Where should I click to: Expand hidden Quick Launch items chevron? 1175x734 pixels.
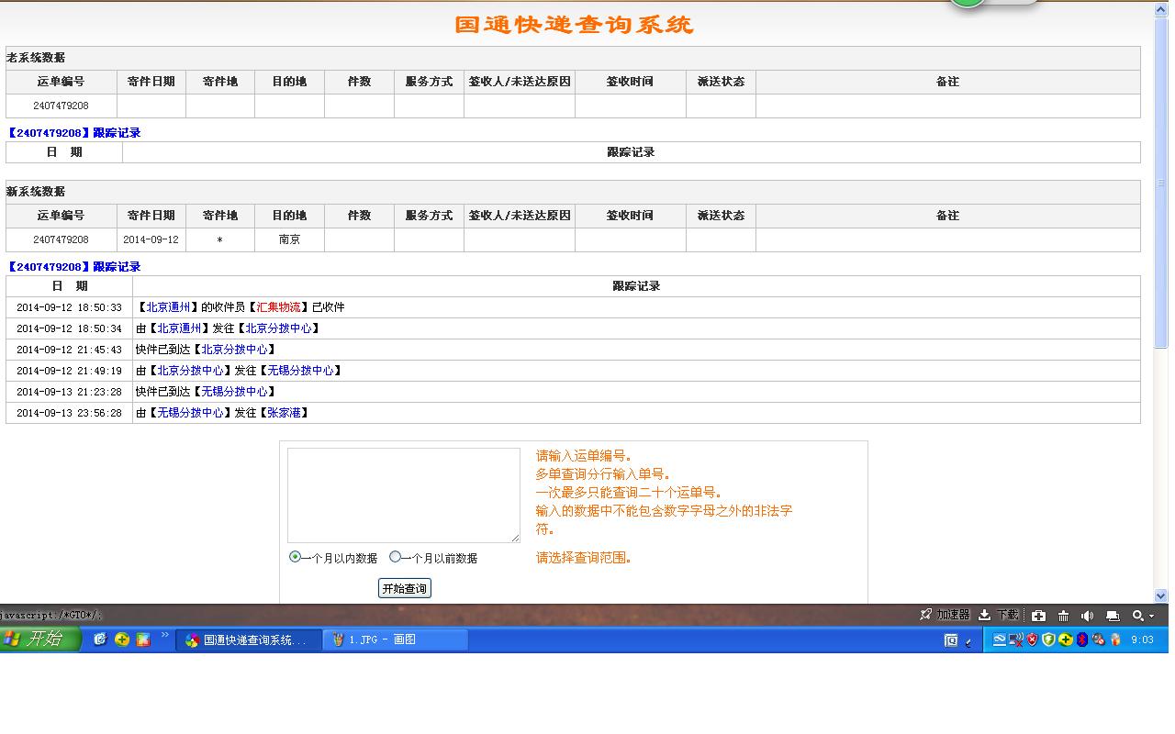click(x=165, y=635)
